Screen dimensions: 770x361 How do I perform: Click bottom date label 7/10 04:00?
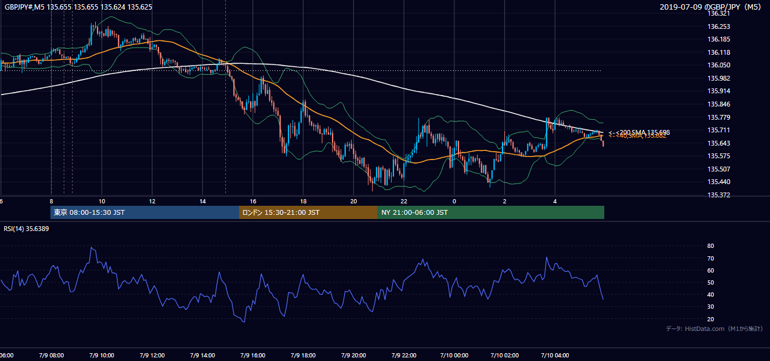555,356
